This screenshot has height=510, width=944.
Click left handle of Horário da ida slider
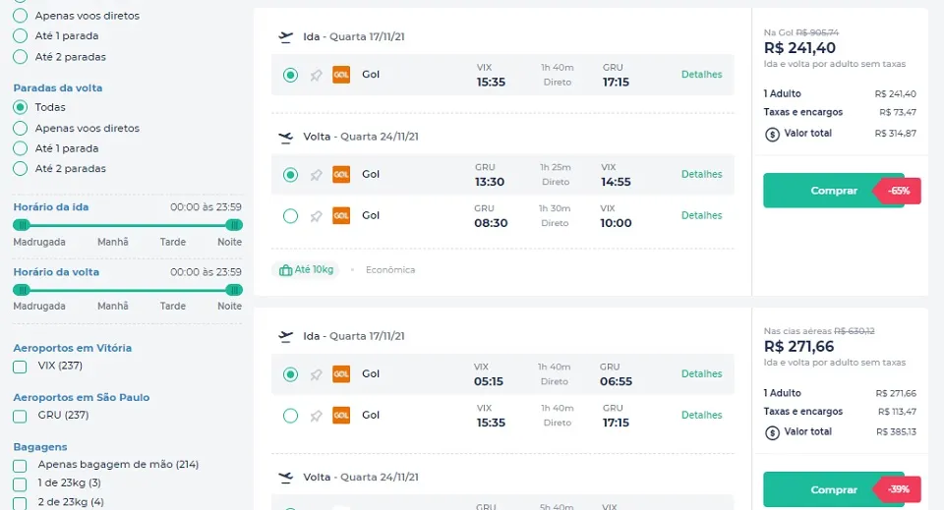coord(22,225)
